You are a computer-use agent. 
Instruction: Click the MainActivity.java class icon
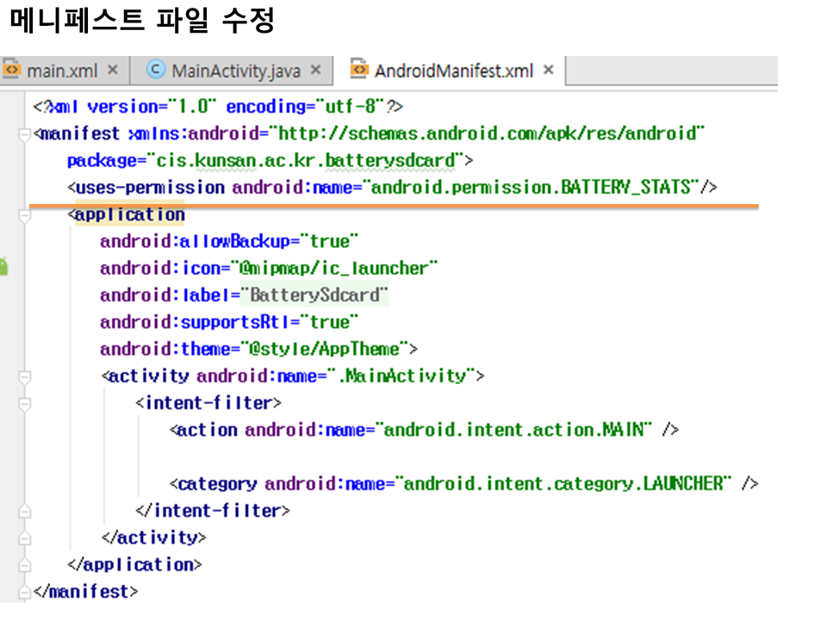(156, 70)
